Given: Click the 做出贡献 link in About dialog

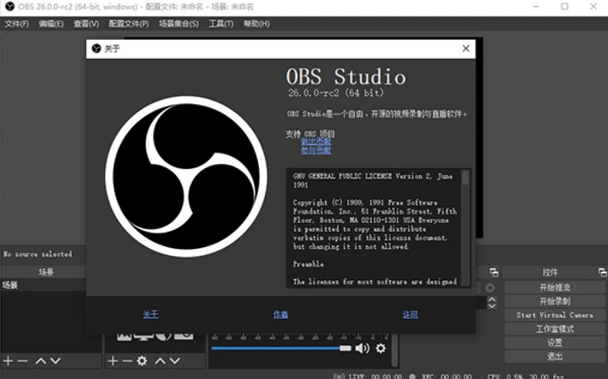Looking at the screenshot, I should click(x=316, y=141).
